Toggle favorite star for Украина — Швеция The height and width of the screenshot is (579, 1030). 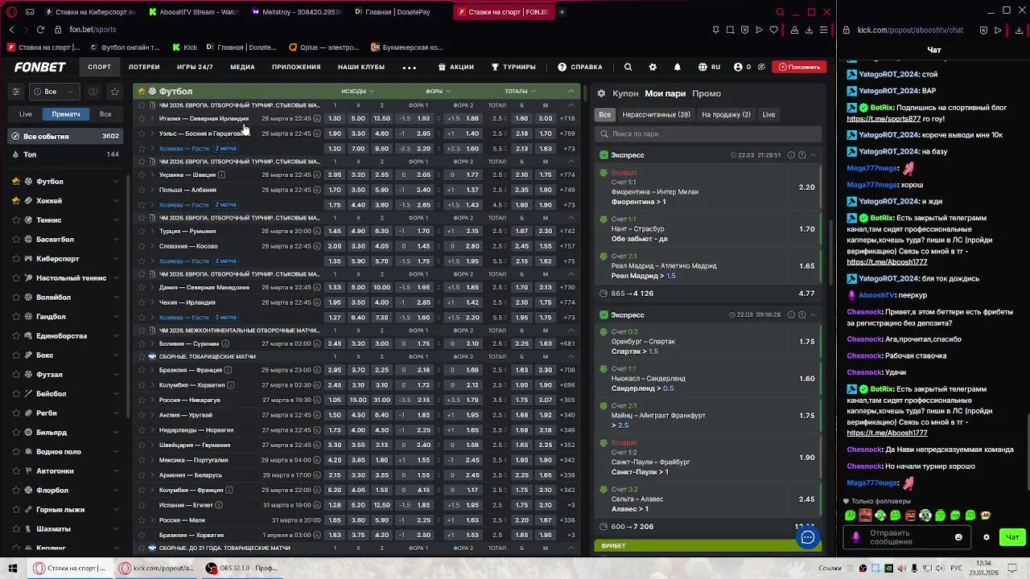pos(142,175)
